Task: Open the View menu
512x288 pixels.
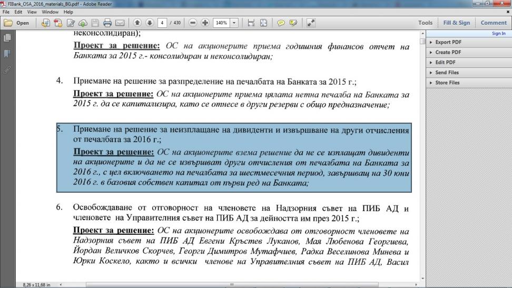Action: click(x=32, y=12)
